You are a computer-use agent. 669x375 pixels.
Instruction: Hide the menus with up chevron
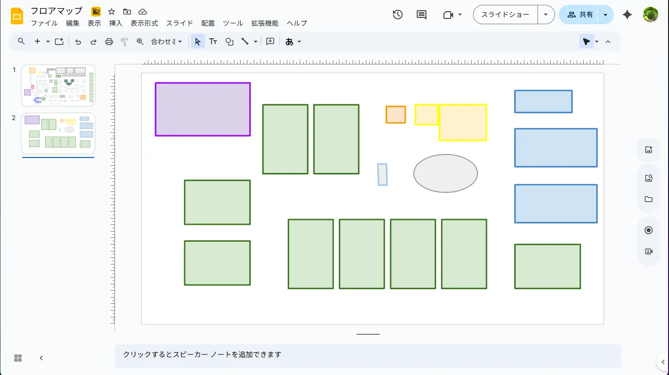(608, 42)
